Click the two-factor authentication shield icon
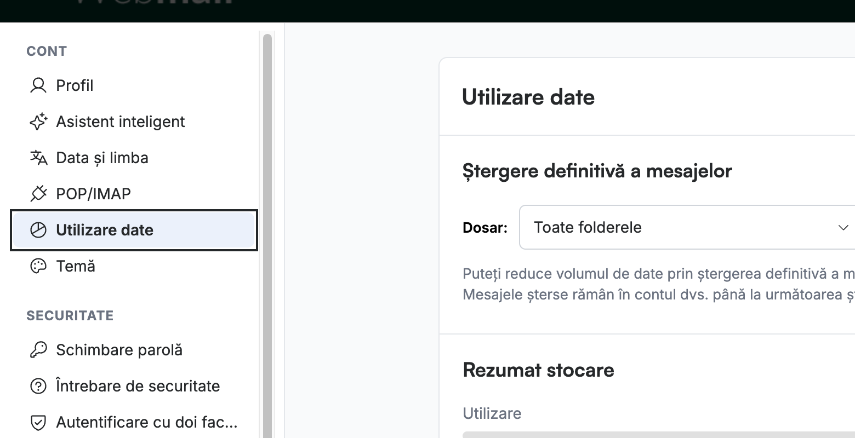The width and height of the screenshot is (855, 438). click(38, 422)
